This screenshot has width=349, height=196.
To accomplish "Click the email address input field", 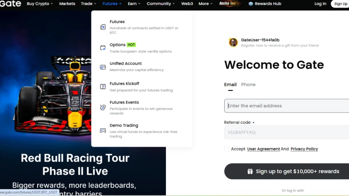I will (x=287, y=106).
